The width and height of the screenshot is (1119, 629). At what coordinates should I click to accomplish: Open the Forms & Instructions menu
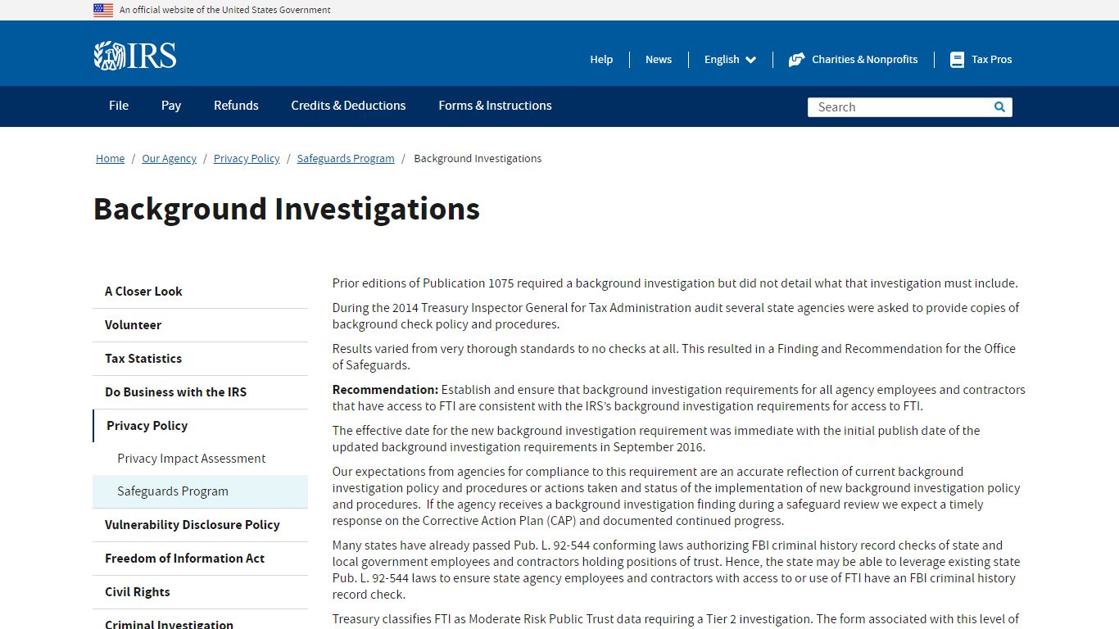(x=495, y=106)
